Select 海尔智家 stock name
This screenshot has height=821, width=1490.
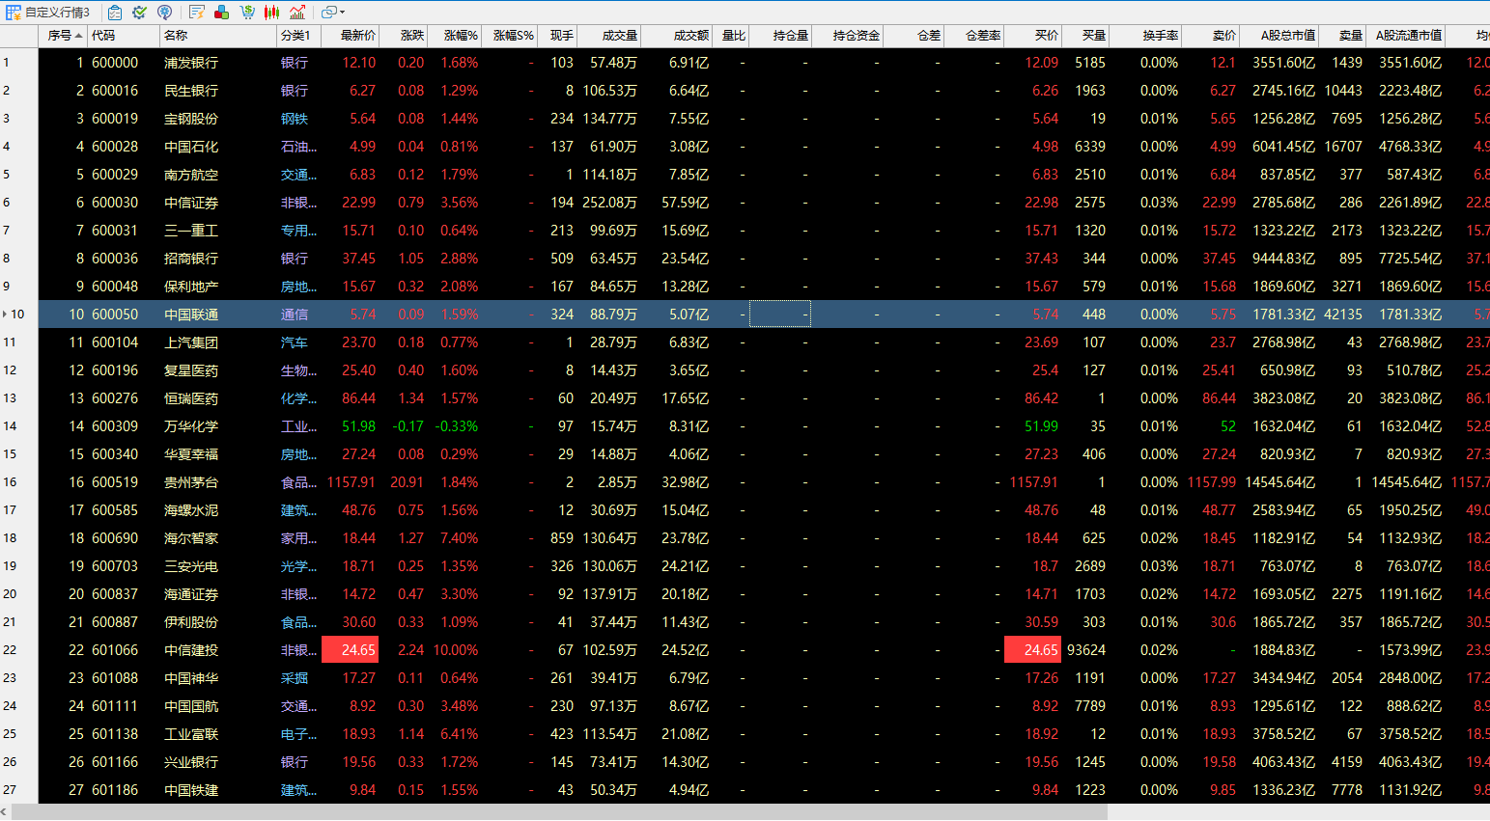point(191,538)
